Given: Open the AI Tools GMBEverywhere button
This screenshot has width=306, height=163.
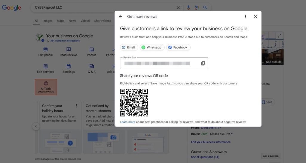Looking at the screenshot, I should pyautogui.click(x=46, y=87).
